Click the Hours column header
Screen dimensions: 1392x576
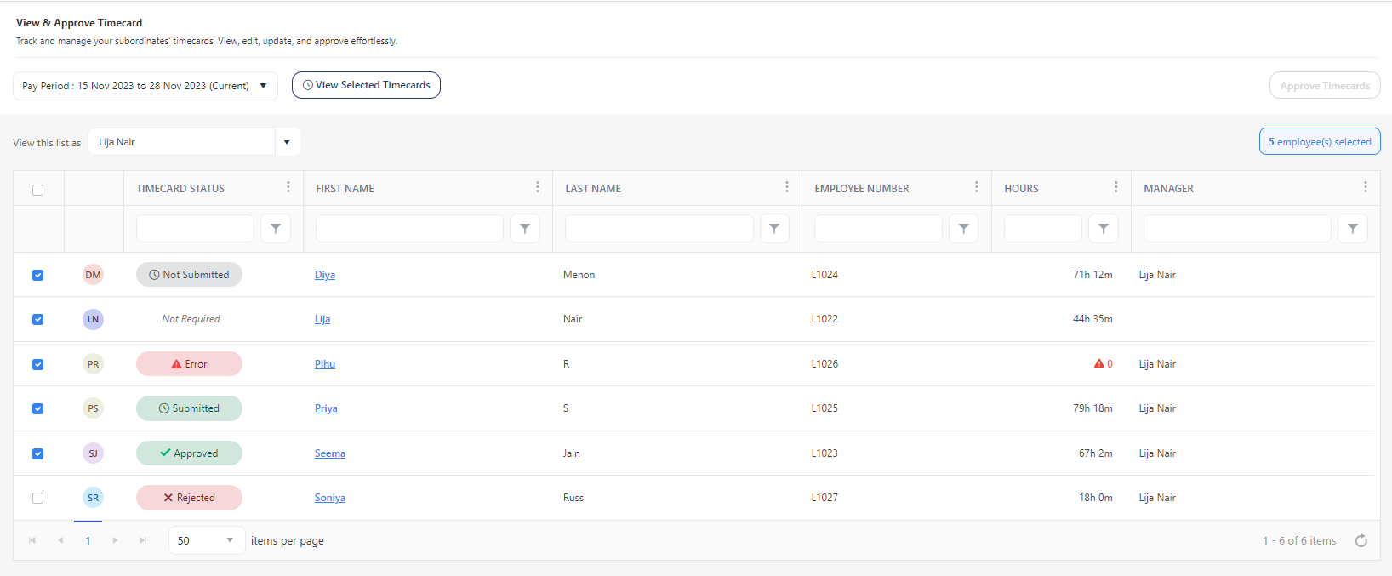point(1021,189)
